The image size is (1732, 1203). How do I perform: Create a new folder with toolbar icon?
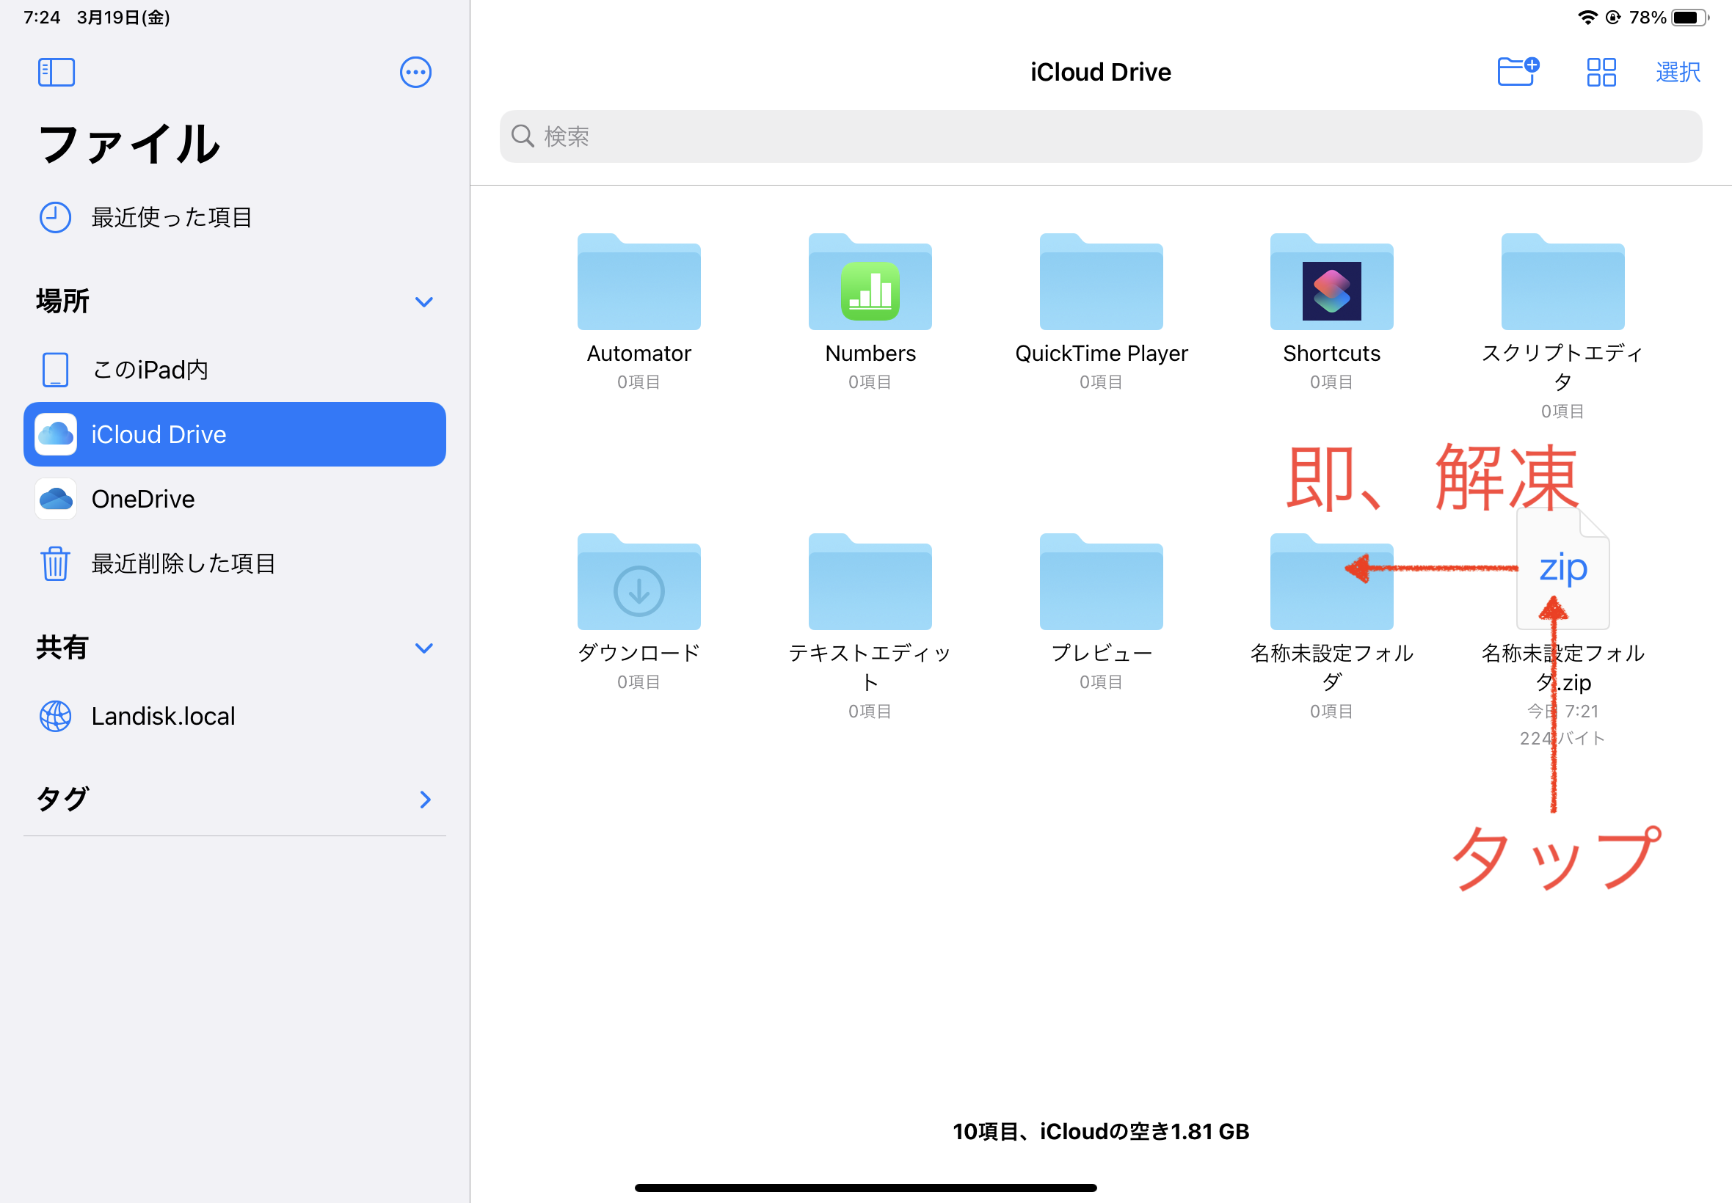[1517, 73]
